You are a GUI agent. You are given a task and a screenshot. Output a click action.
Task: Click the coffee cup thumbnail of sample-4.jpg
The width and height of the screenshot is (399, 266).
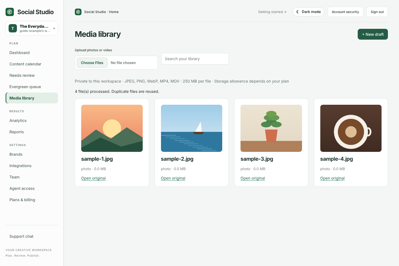[351, 128]
